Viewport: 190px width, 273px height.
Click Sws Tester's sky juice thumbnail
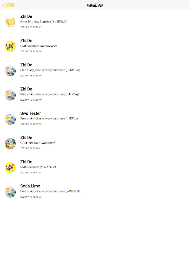pyautogui.click(x=10, y=119)
